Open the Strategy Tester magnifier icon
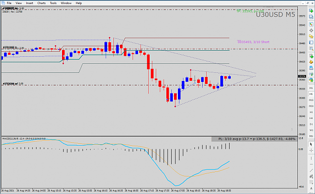The image size is (315, 194). (x=311, y=48)
